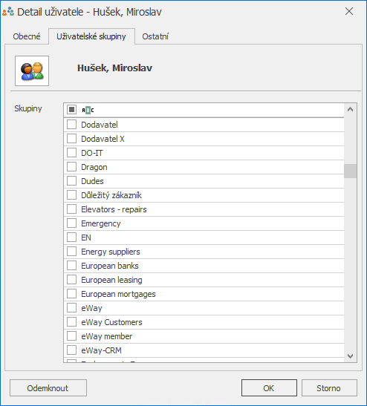Enable the Dragon group checkbox

pyautogui.click(x=71, y=167)
